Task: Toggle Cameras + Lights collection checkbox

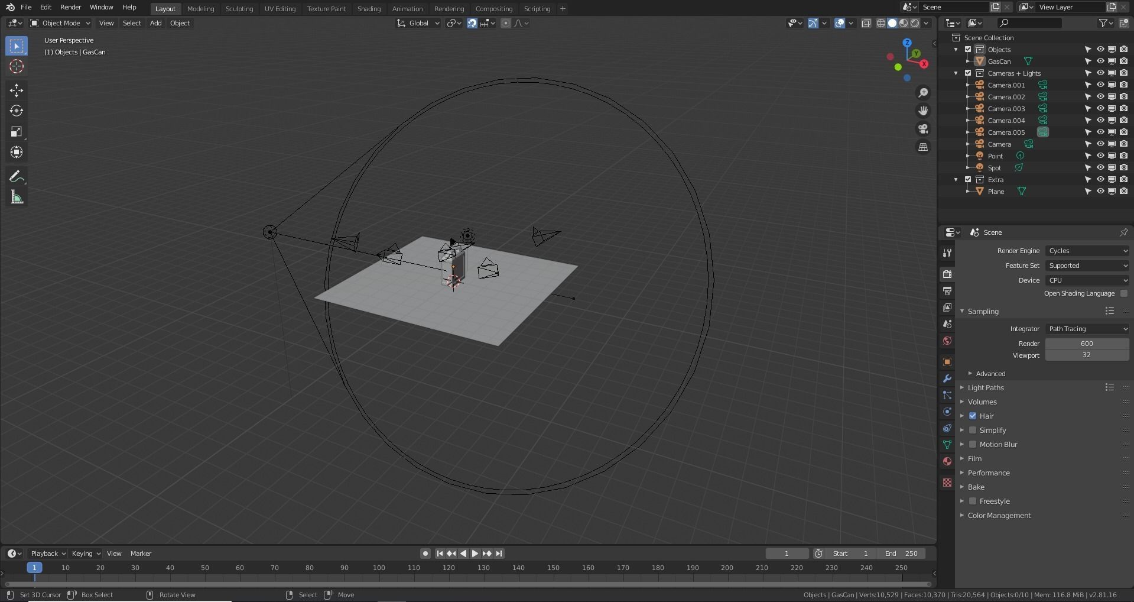Action: pos(968,73)
